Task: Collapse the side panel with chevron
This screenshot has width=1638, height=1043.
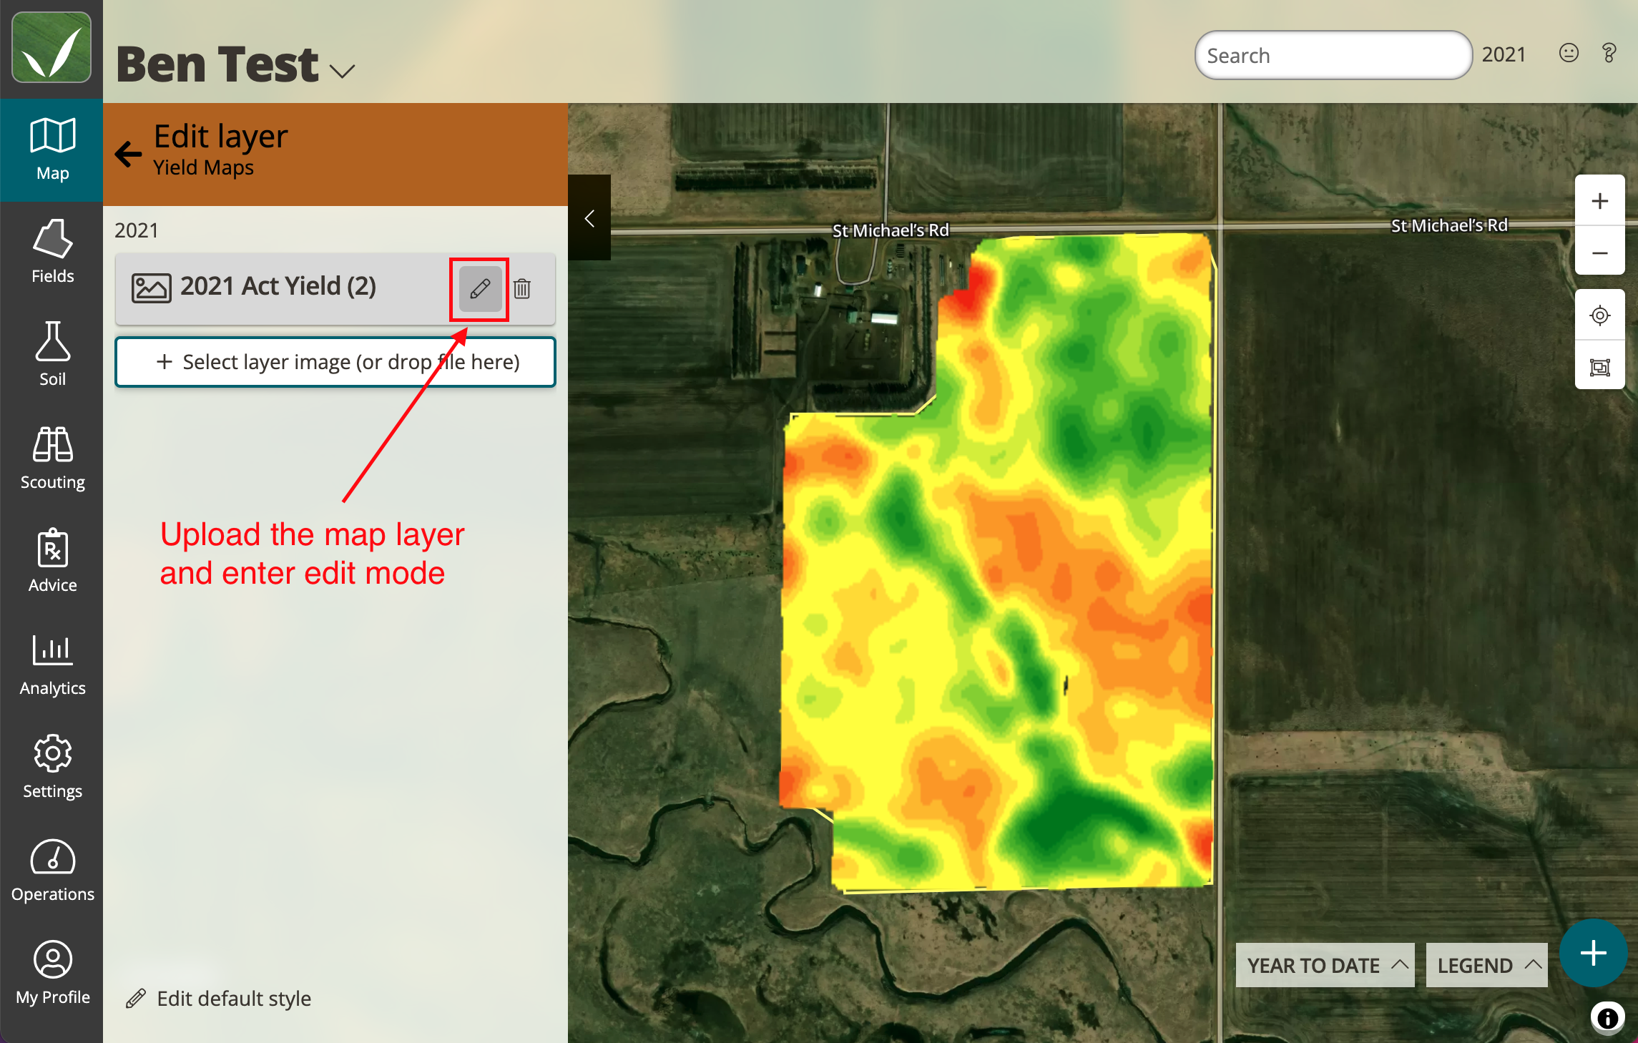Action: coord(589,218)
